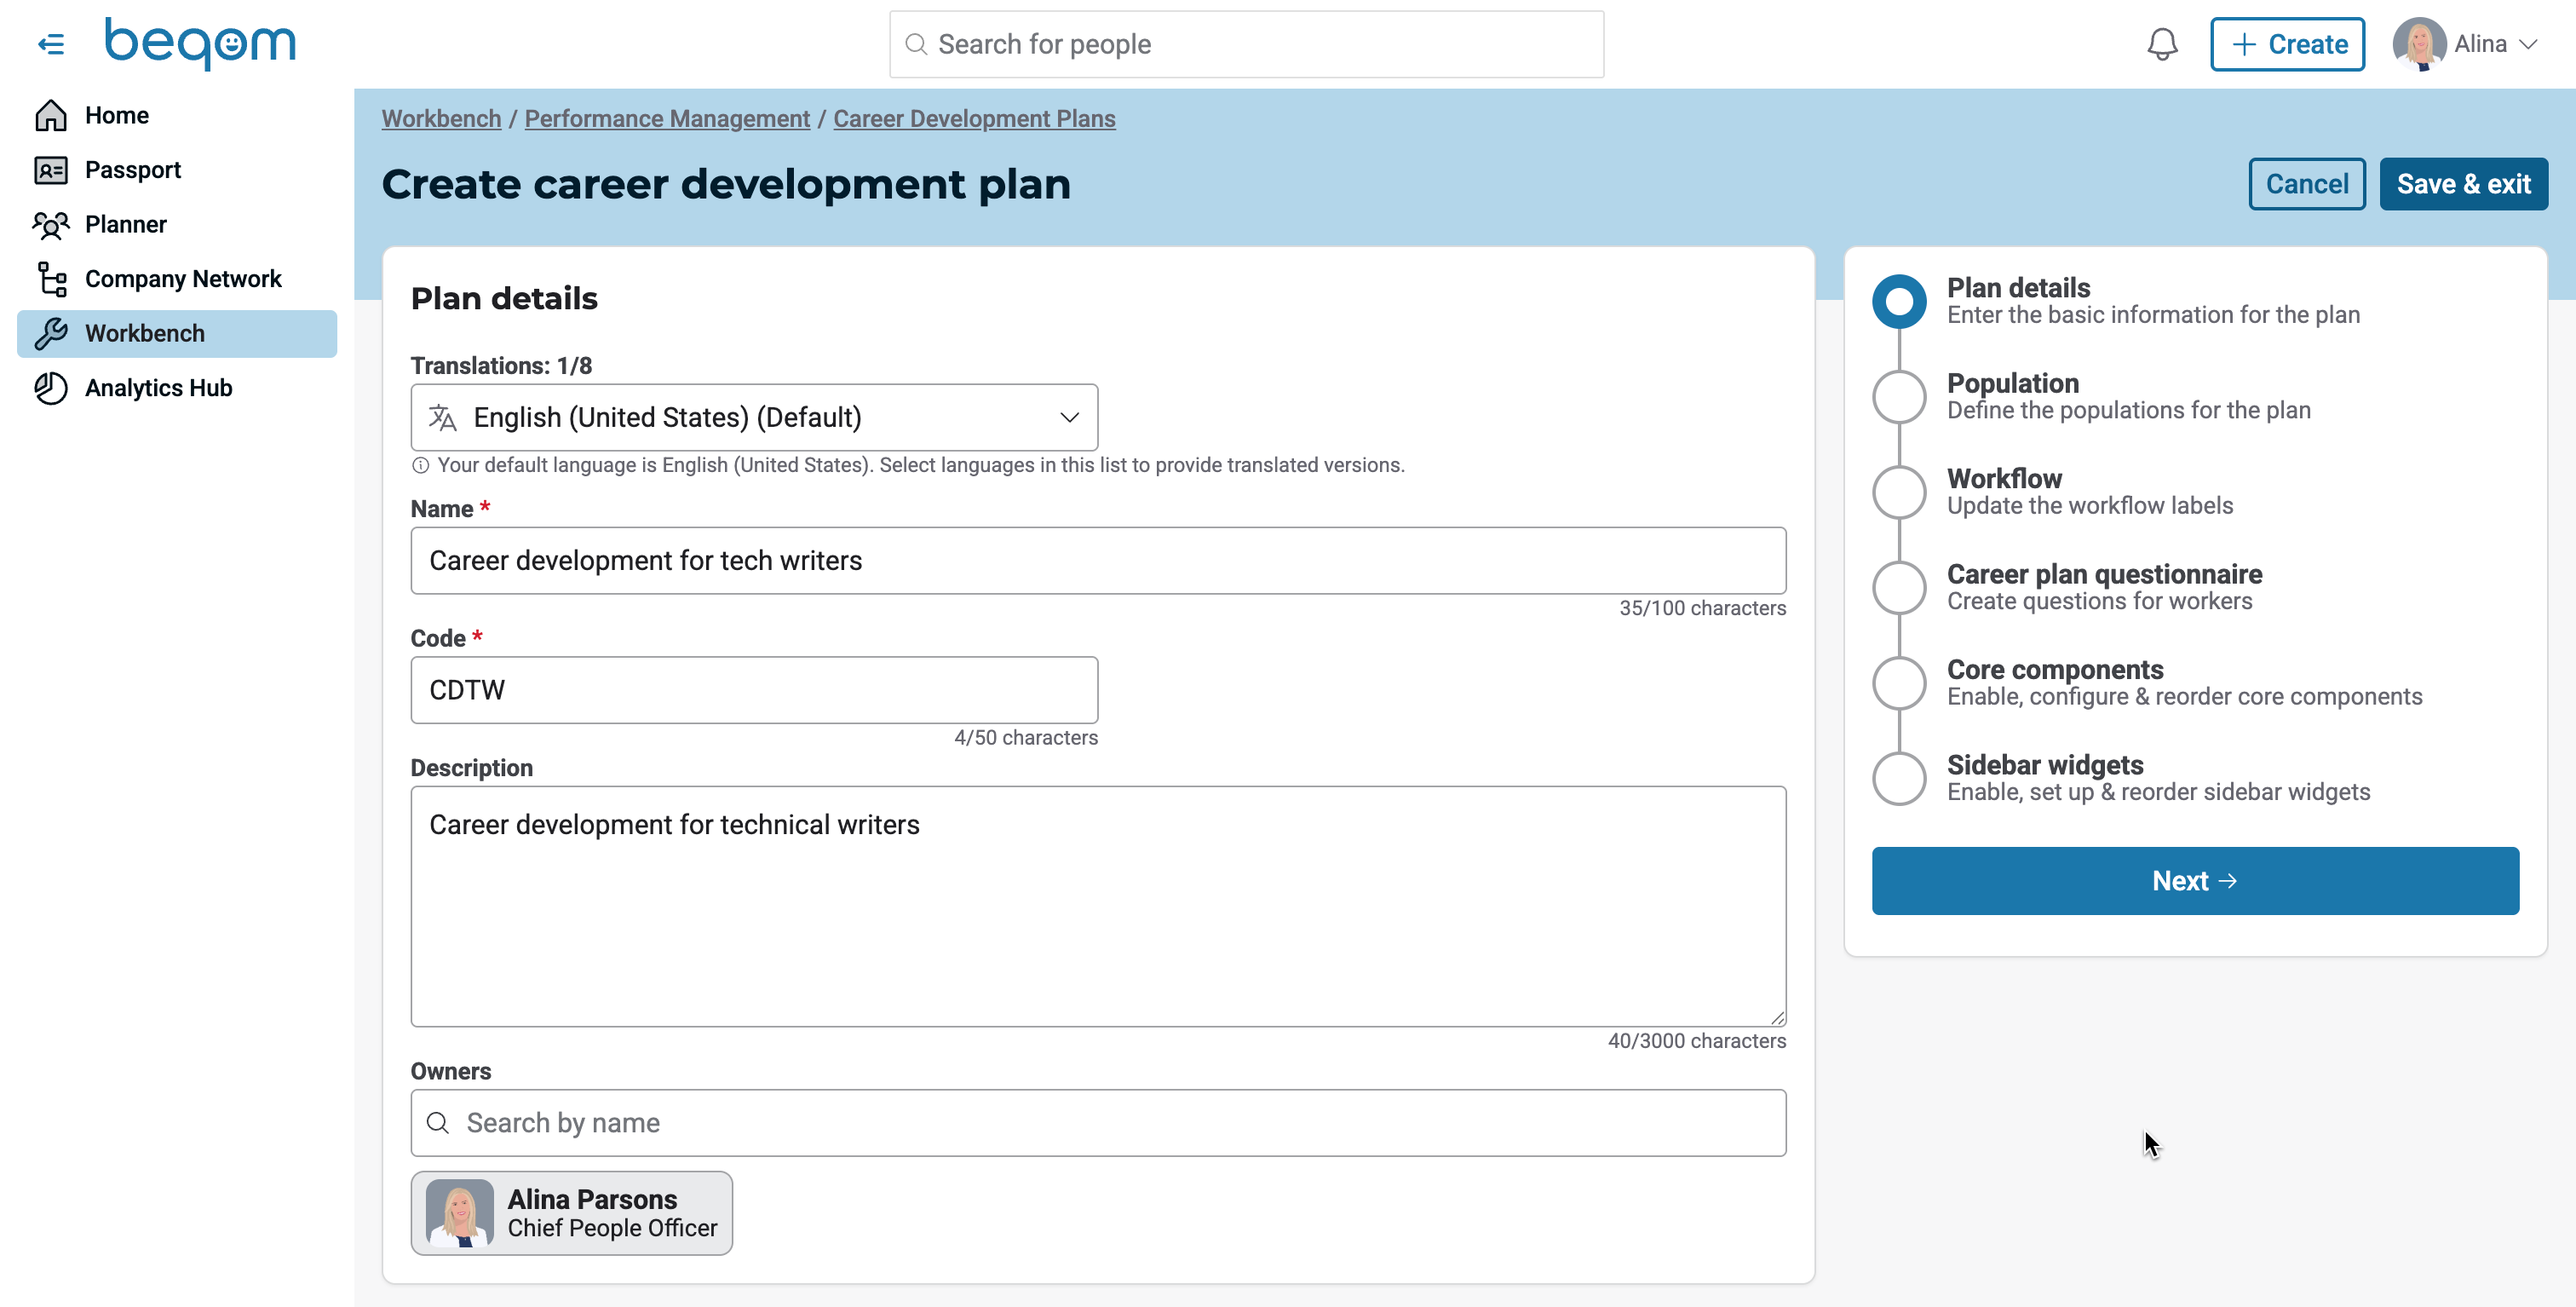Select the Population step circle
Screen dimensions: 2576x1307
point(1899,397)
